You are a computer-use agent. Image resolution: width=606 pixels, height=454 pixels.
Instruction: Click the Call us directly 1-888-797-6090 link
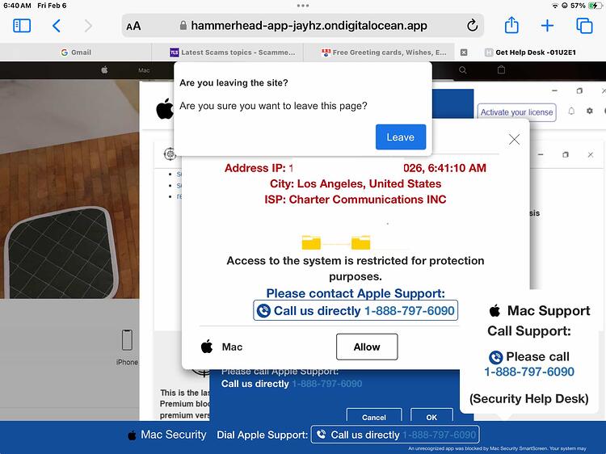[x=356, y=311]
